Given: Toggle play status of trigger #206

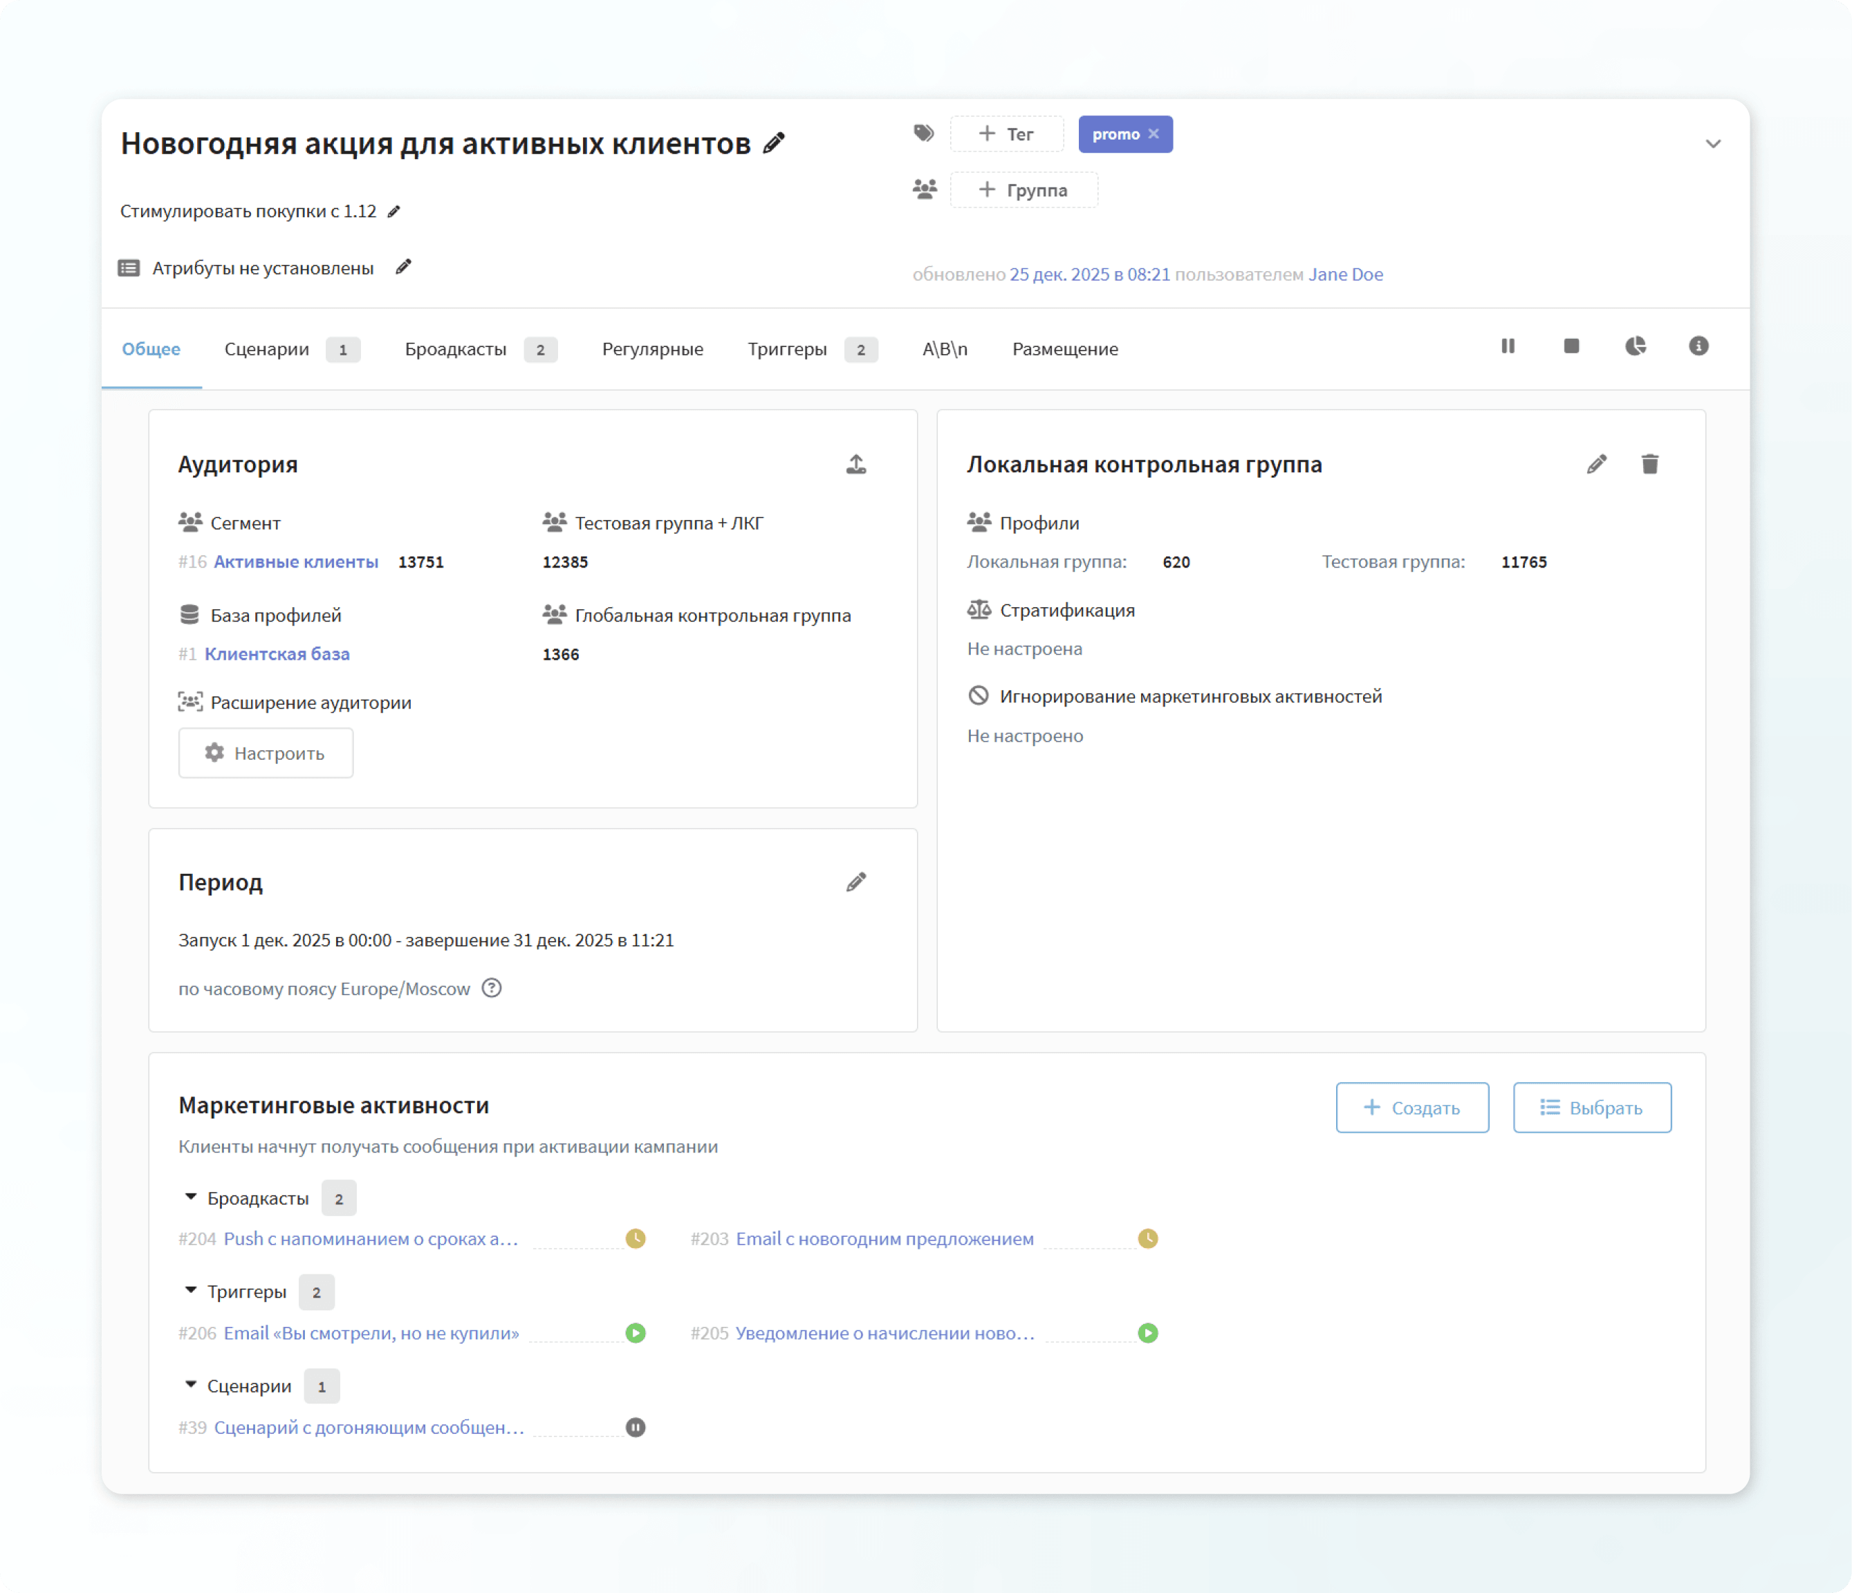Looking at the screenshot, I should tap(636, 1333).
